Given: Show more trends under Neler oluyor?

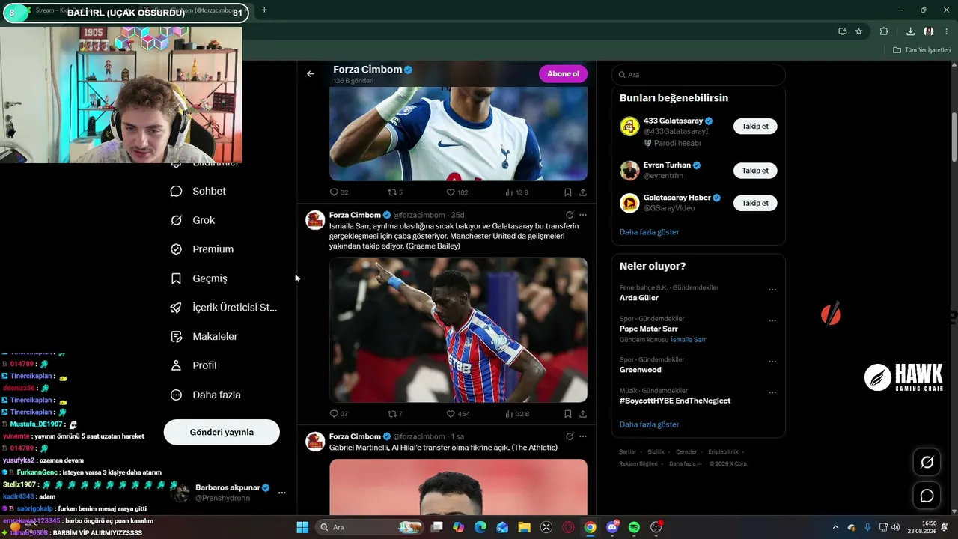Looking at the screenshot, I should pyautogui.click(x=649, y=424).
